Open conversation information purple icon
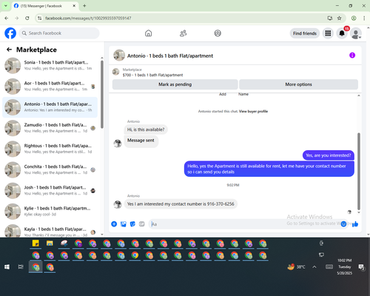Image resolution: width=370 pixels, height=296 pixels. (352, 55)
